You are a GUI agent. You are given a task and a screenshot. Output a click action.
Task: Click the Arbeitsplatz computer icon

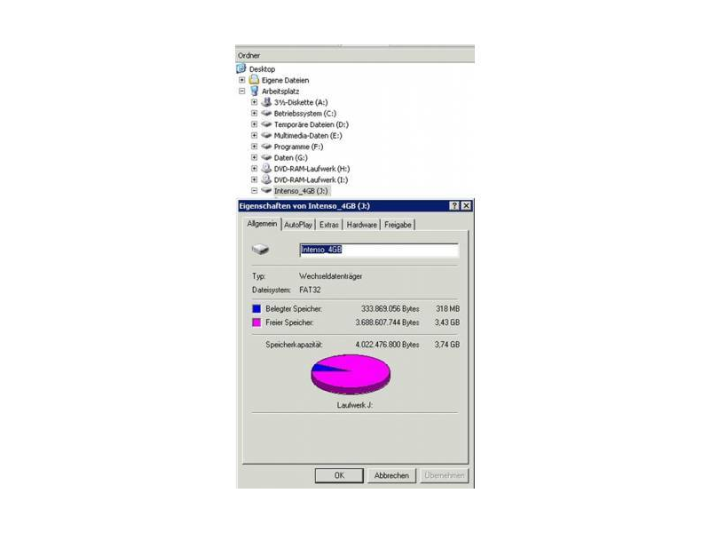coord(255,91)
